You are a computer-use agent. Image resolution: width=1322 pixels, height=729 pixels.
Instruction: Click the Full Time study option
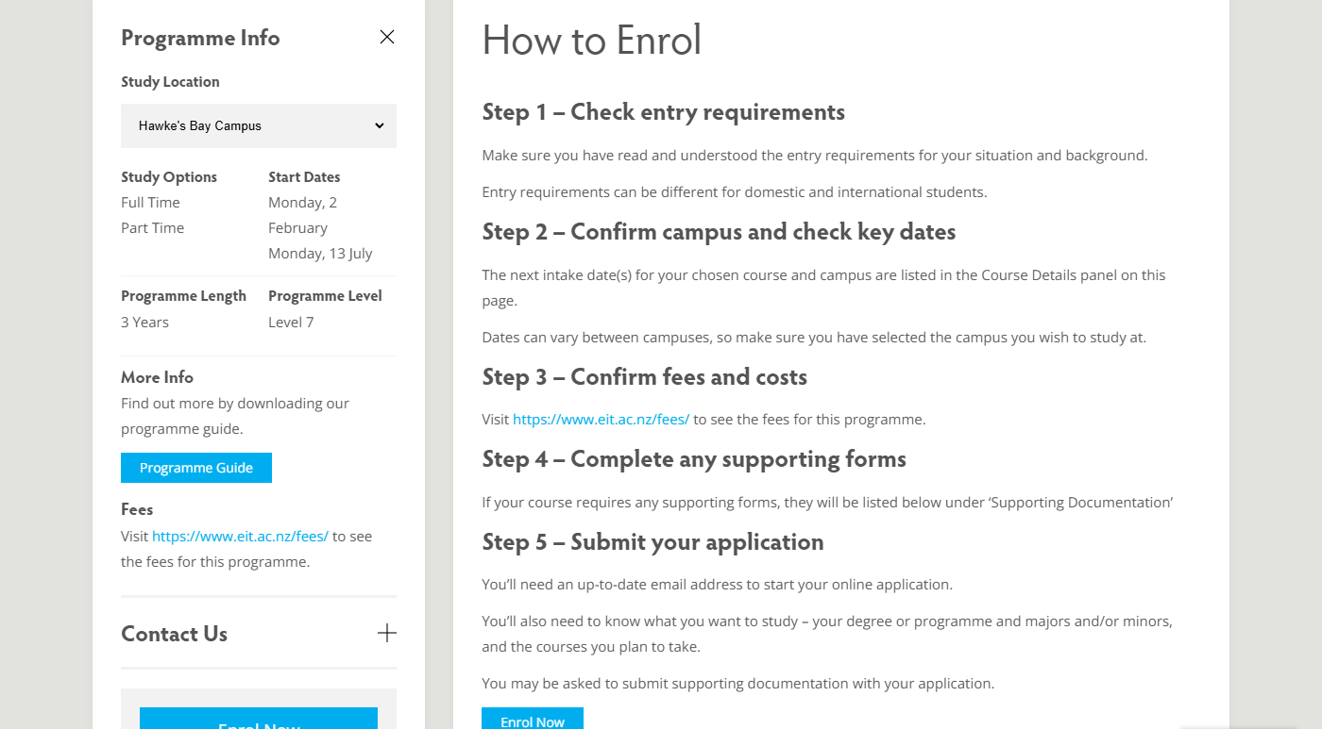click(x=150, y=203)
